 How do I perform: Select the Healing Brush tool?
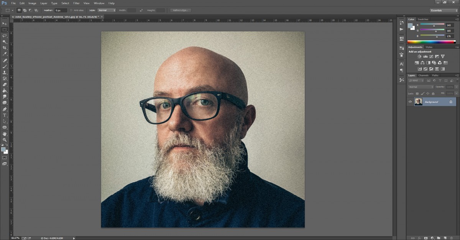pos(5,61)
